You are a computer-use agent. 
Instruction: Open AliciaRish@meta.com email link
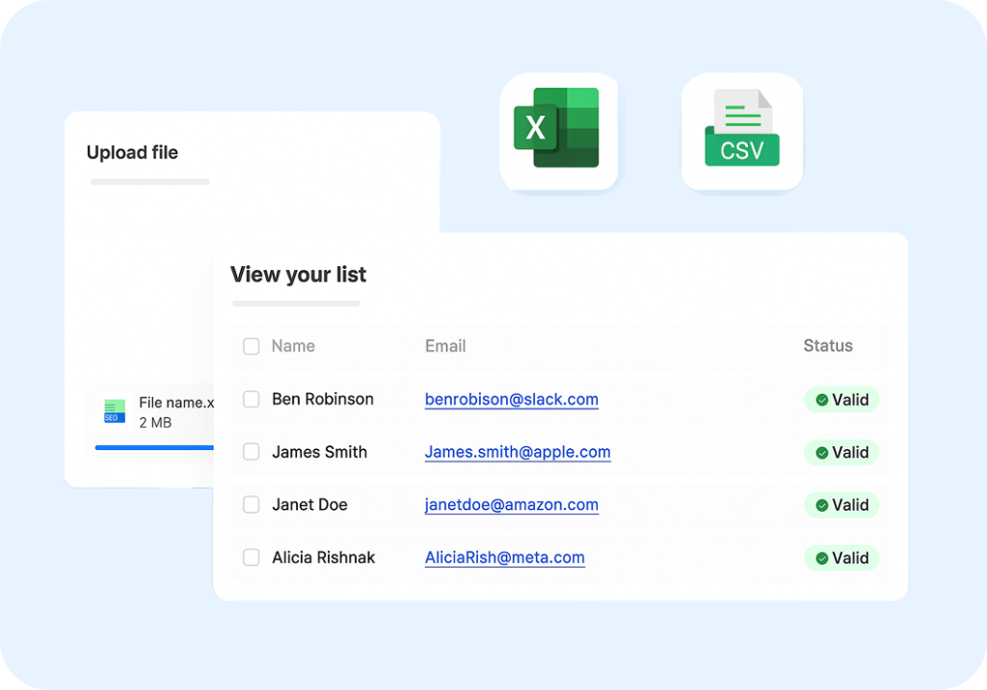(504, 558)
